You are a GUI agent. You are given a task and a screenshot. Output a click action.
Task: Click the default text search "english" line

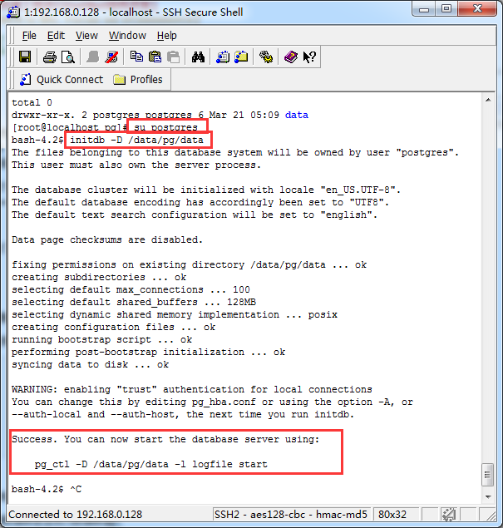coord(195,215)
